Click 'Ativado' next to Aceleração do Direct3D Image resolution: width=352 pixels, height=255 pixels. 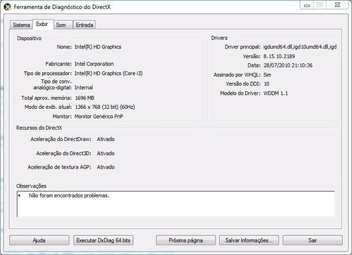click(106, 153)
